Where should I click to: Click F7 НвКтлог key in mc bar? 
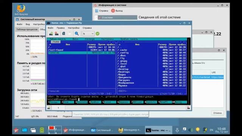click(x=137, y=102)
